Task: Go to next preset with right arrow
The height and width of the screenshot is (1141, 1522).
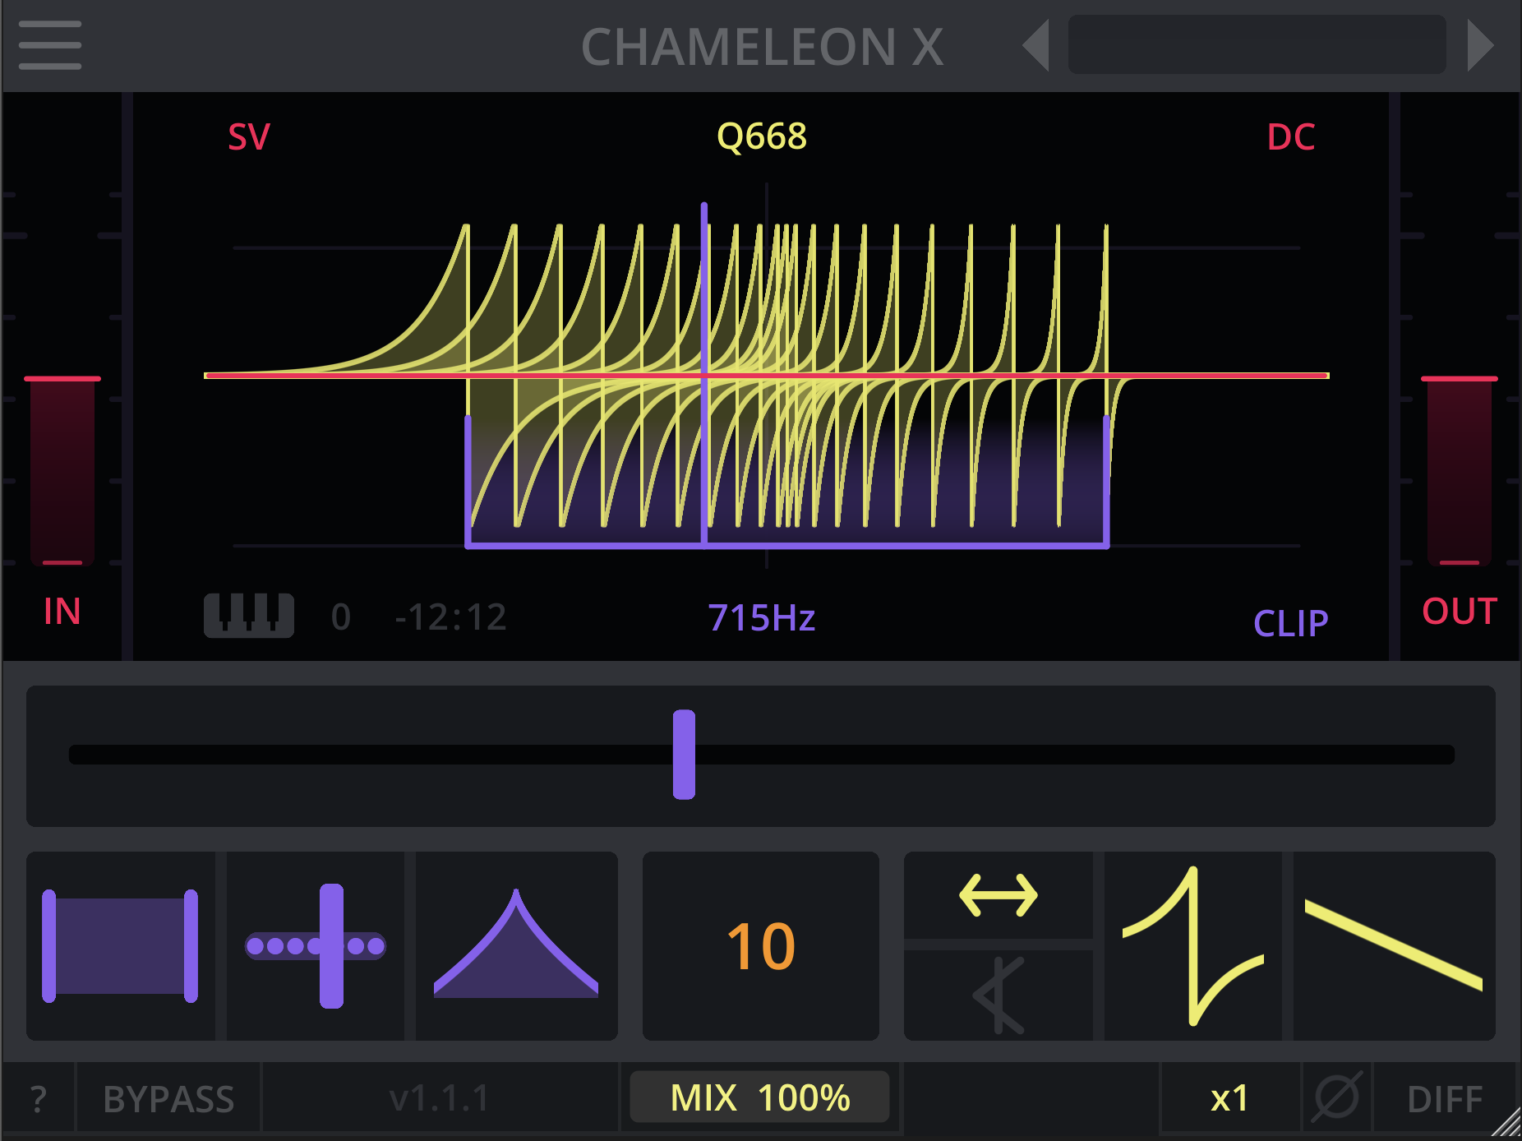Action: pos(1480,46)
